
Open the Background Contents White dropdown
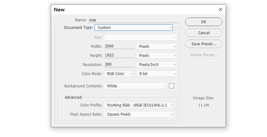136,86
